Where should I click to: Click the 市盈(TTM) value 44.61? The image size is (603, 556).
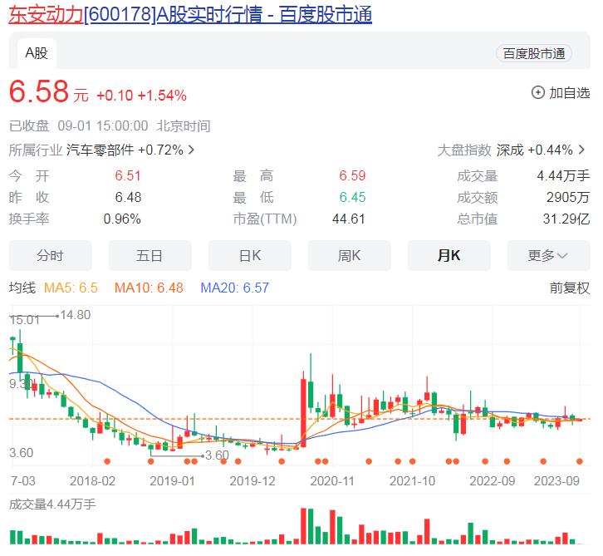348,219
